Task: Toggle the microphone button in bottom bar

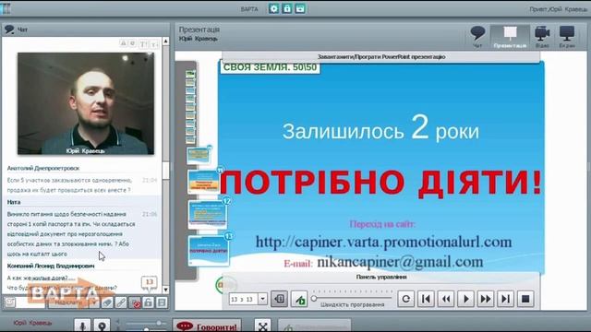Action: click(82, 326)
